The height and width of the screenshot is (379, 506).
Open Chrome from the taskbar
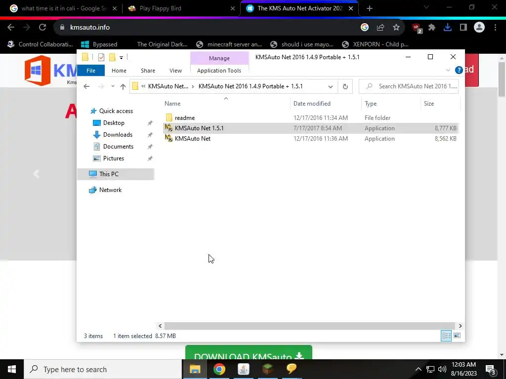coord(219,369)
